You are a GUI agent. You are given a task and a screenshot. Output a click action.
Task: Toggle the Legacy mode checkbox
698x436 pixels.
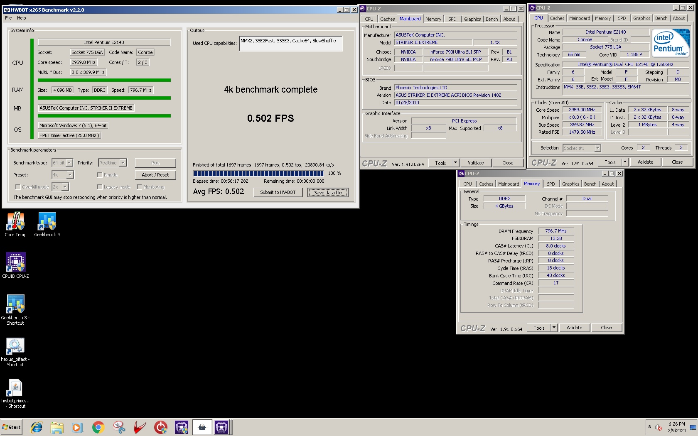tap(100, 187)
